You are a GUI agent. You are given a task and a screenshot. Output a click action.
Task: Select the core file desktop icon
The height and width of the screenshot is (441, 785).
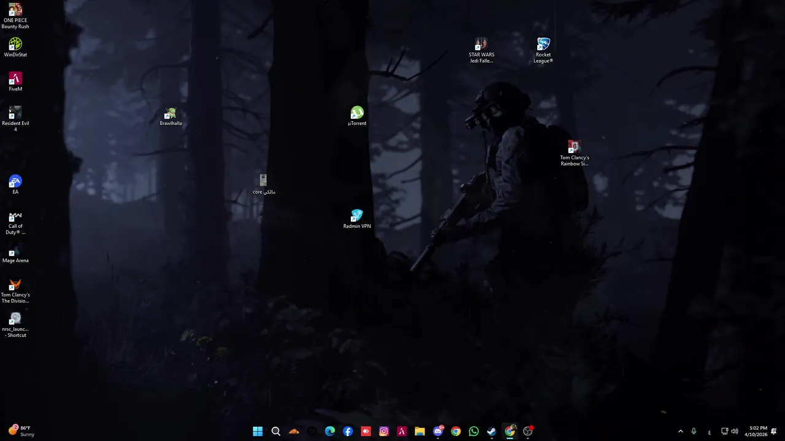click(x=264, y=185)
